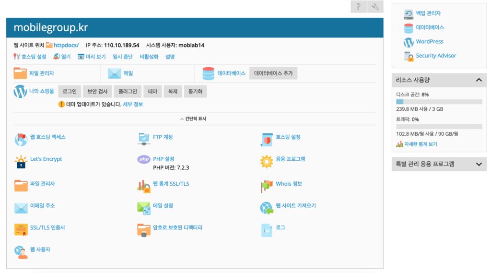Open the Let's Encrypt icon
This screenshot has width=491, height=273.
coord(21,162)
